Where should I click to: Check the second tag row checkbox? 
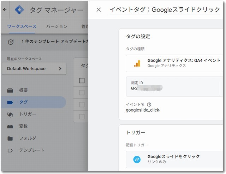pos(82,105)
